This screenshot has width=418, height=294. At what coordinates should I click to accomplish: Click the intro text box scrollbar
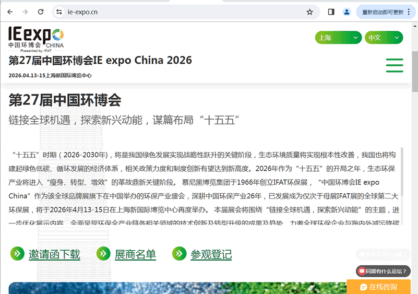pyautogui.click(x=402, y=172)
